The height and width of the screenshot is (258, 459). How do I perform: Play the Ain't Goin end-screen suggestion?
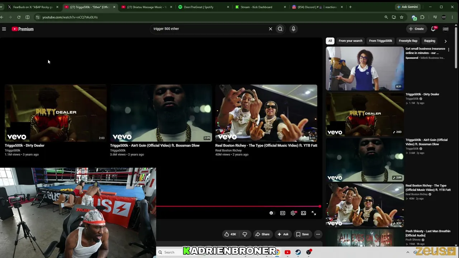[161, 113]
